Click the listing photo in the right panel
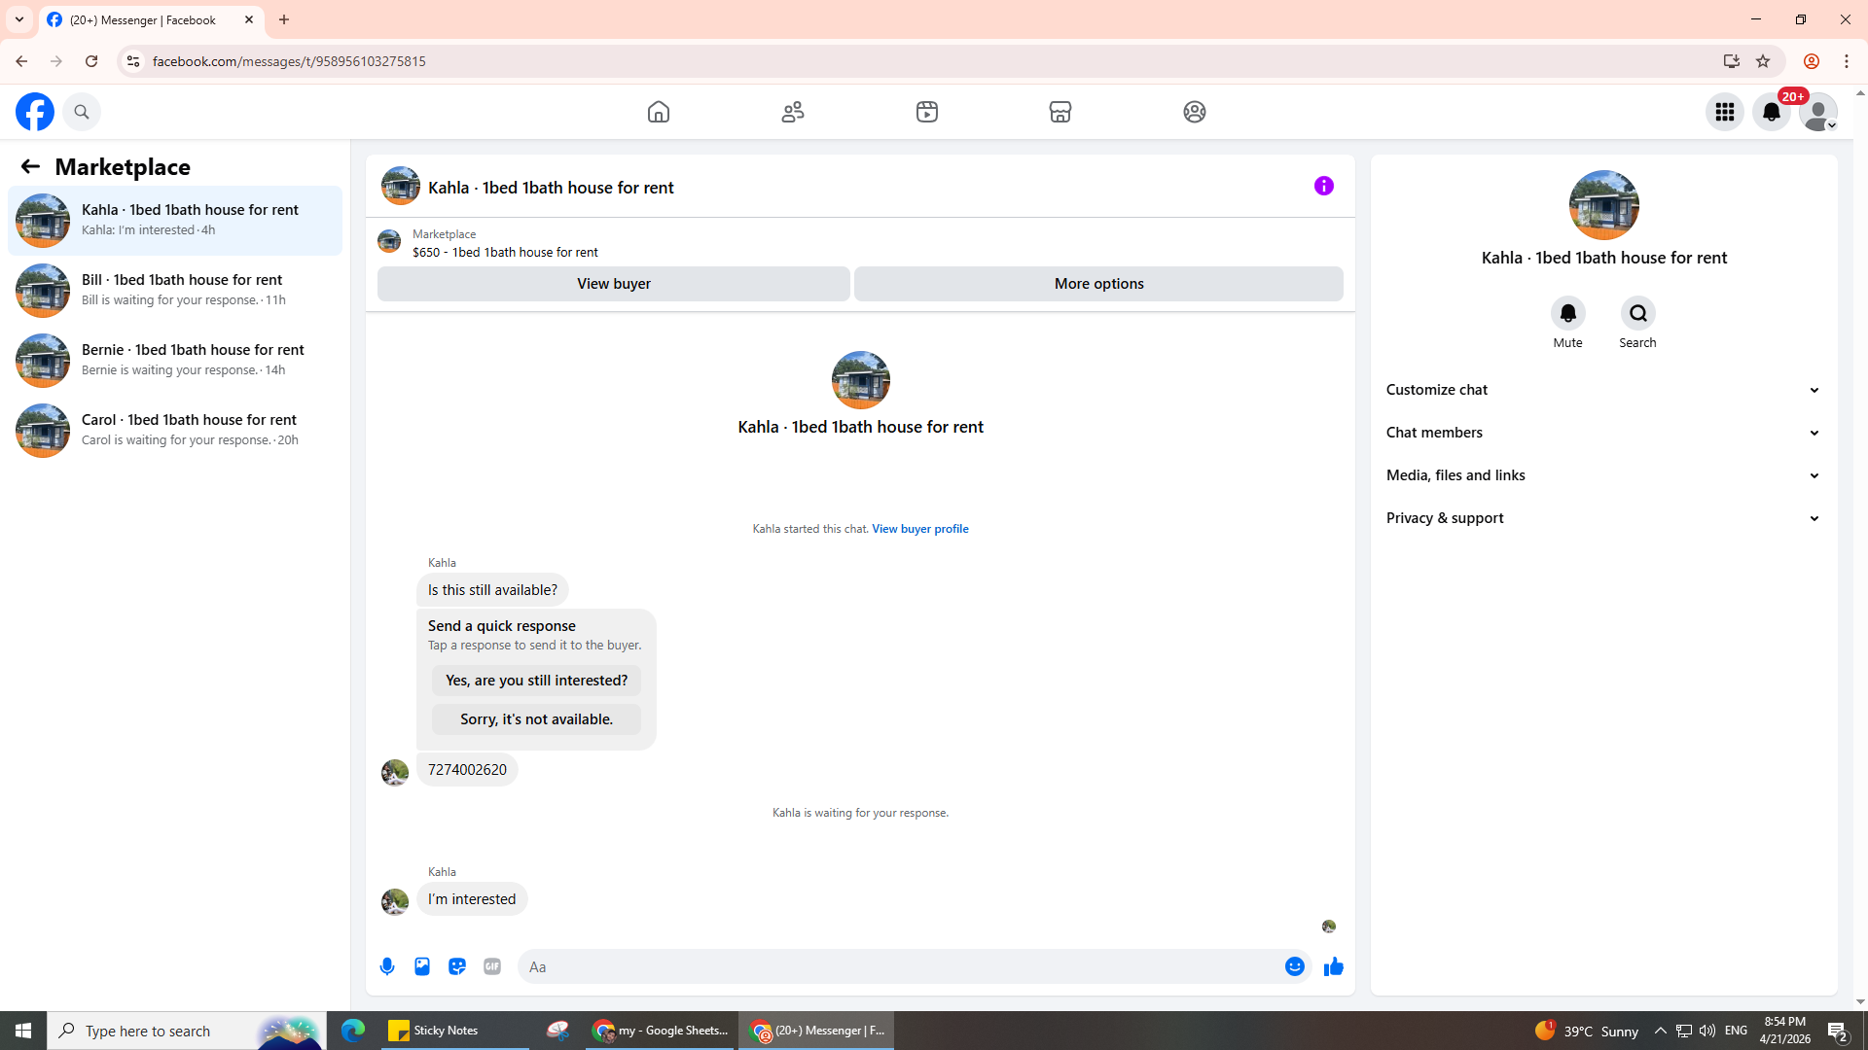This screenshot has width=1868, height=1050. pyautogui.click(x=1604, y=205)
